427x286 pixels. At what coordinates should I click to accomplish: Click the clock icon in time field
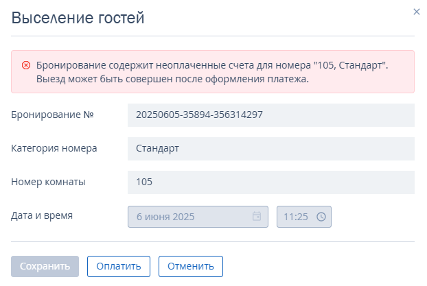pos(321,217)
